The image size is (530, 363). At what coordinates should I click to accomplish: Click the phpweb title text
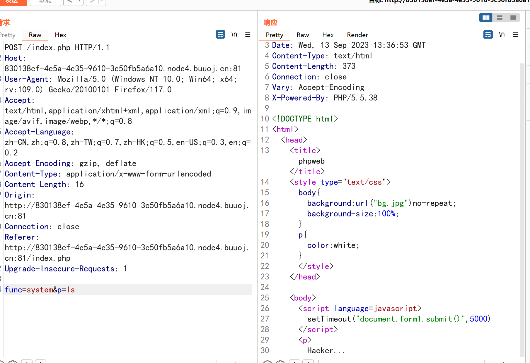point(311,161)
